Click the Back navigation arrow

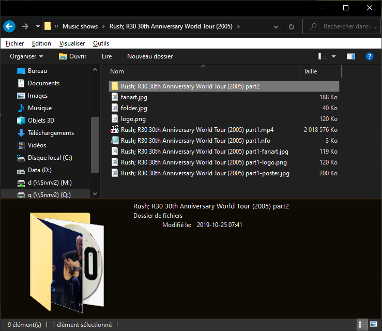click(x=9, y=26)
